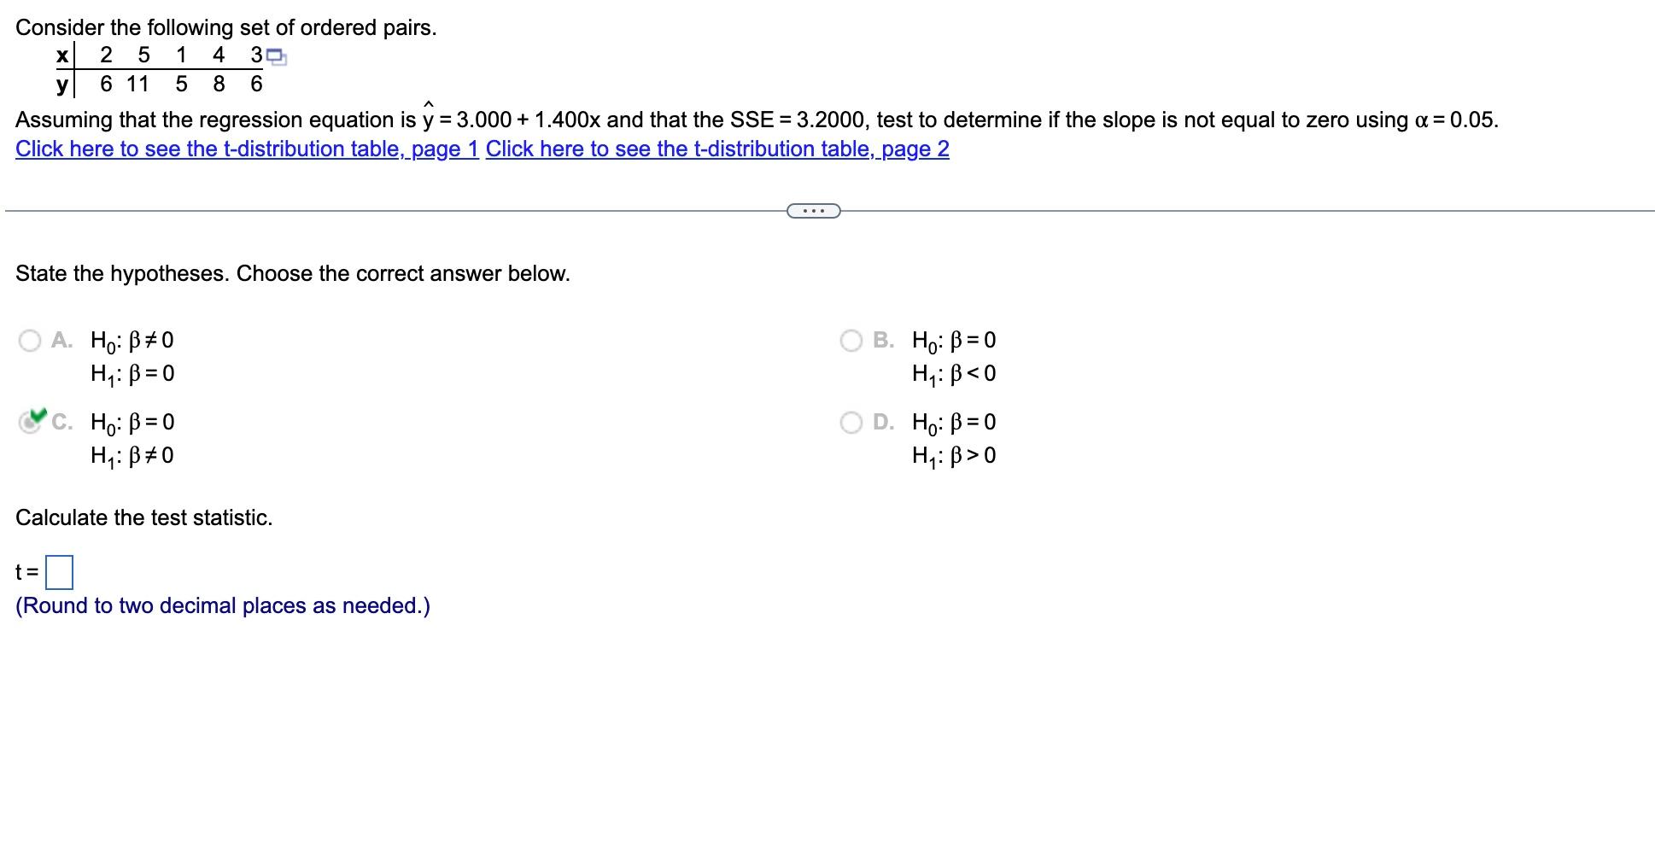Screen dimensions: 1655x847
Task: Select answer choice B hypothesis option
Action: pos(851,340)
